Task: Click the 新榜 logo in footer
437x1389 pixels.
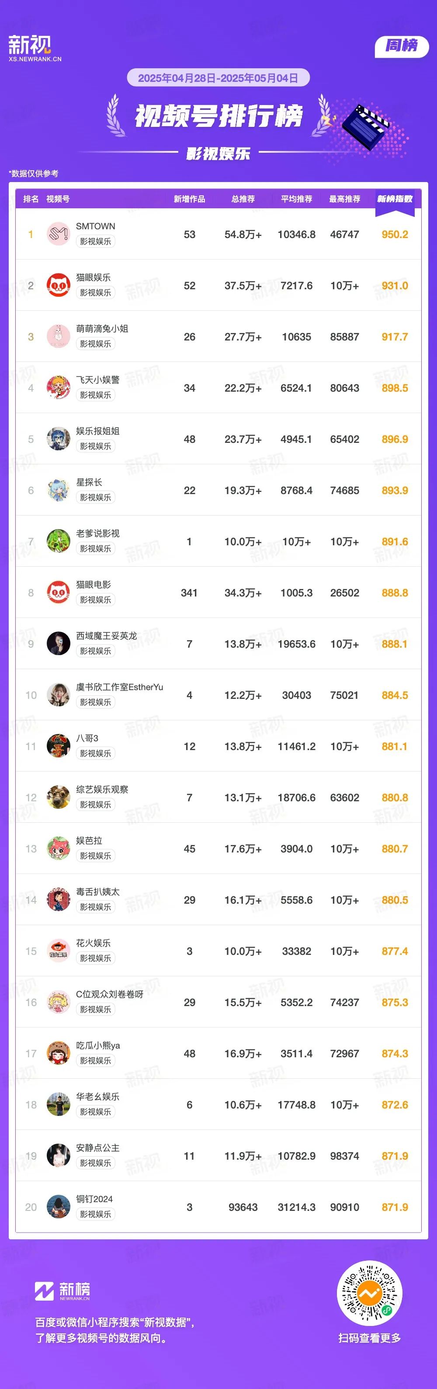Action: click(x=62, y=1291)
